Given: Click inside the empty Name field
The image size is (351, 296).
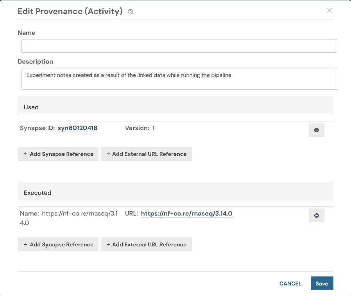Looking at the screenshot, I should (179, 46).
